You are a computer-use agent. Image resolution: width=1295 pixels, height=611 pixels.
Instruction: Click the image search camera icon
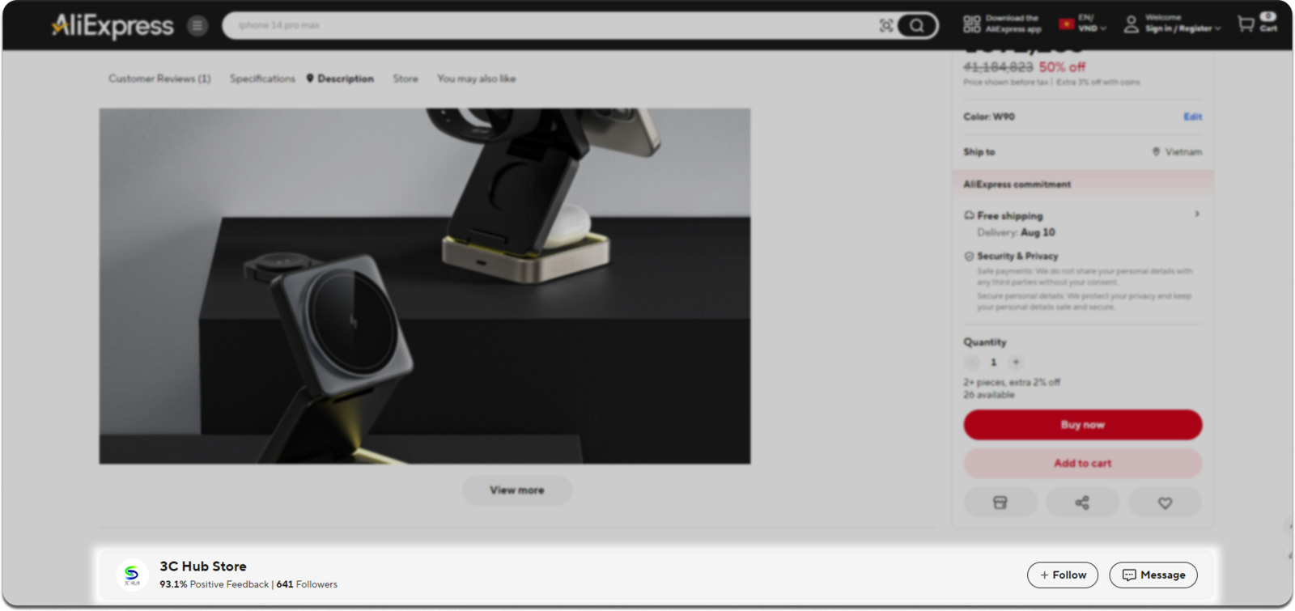tap(886, 26)
